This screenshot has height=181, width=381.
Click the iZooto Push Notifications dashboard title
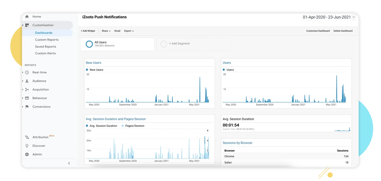tap(104, 17)
